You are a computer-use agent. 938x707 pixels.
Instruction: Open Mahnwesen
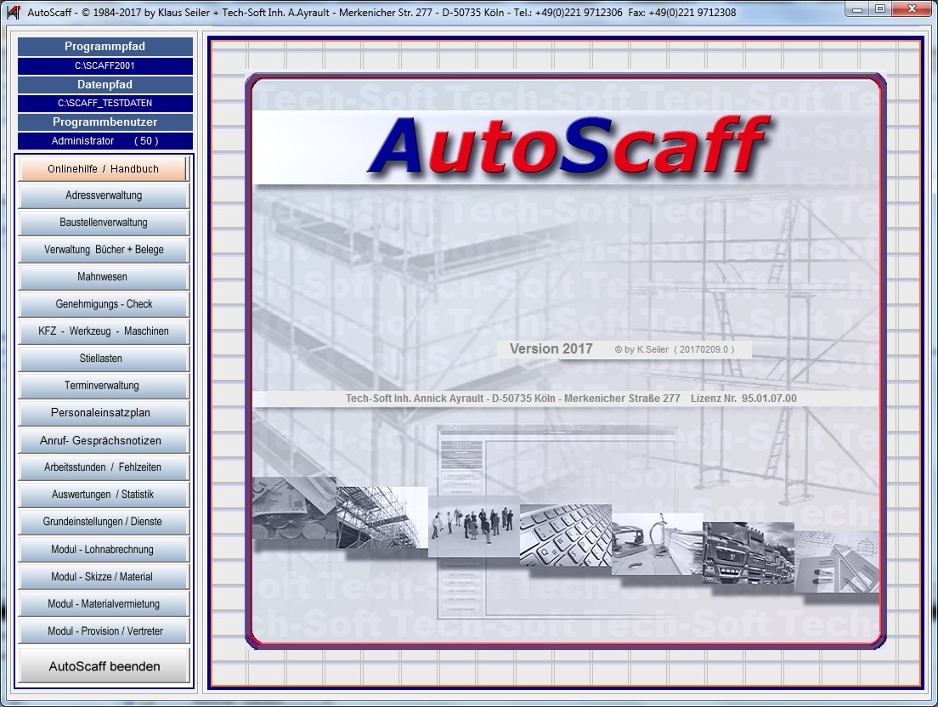tap(104, 277)
